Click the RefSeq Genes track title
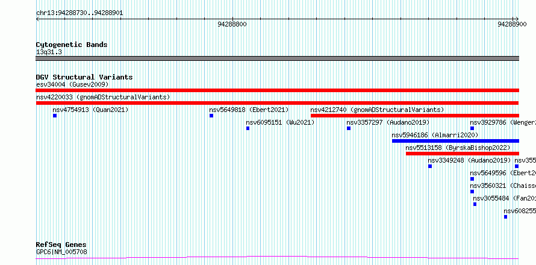The height and width of the screenshot is (265, 536). point(61,245)
